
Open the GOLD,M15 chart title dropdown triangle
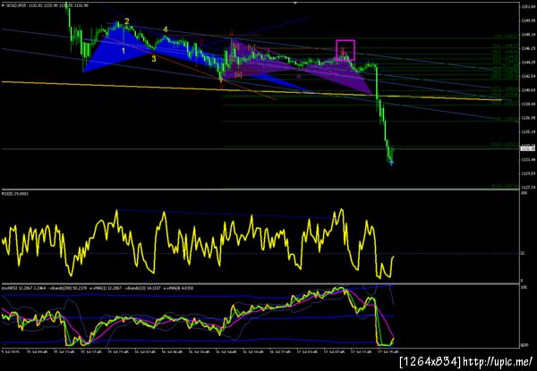tap(3, 6)
